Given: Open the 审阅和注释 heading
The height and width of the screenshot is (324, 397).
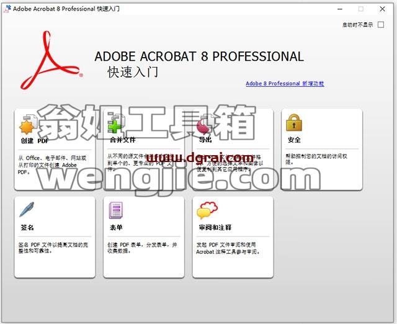Looking at the screenshot, I should pos(215,227).
